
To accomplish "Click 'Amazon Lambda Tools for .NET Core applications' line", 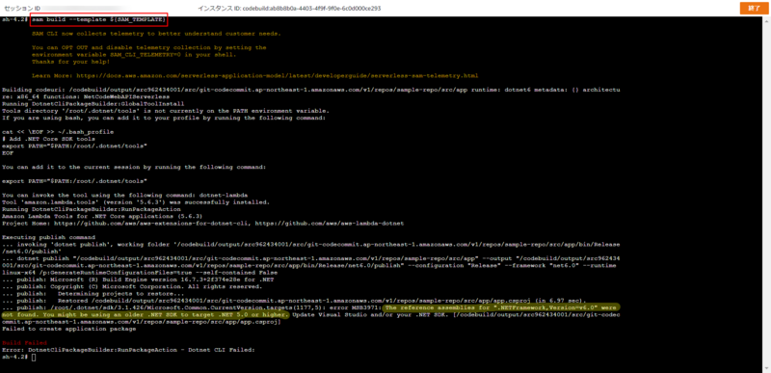I will click(x=102, y=216).
